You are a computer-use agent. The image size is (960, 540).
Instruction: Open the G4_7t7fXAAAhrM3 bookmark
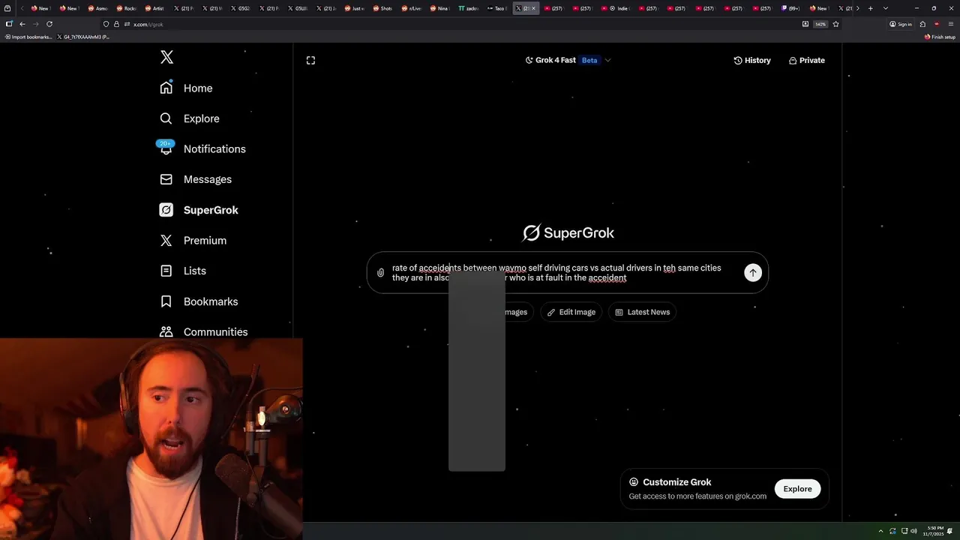point(84,37)
